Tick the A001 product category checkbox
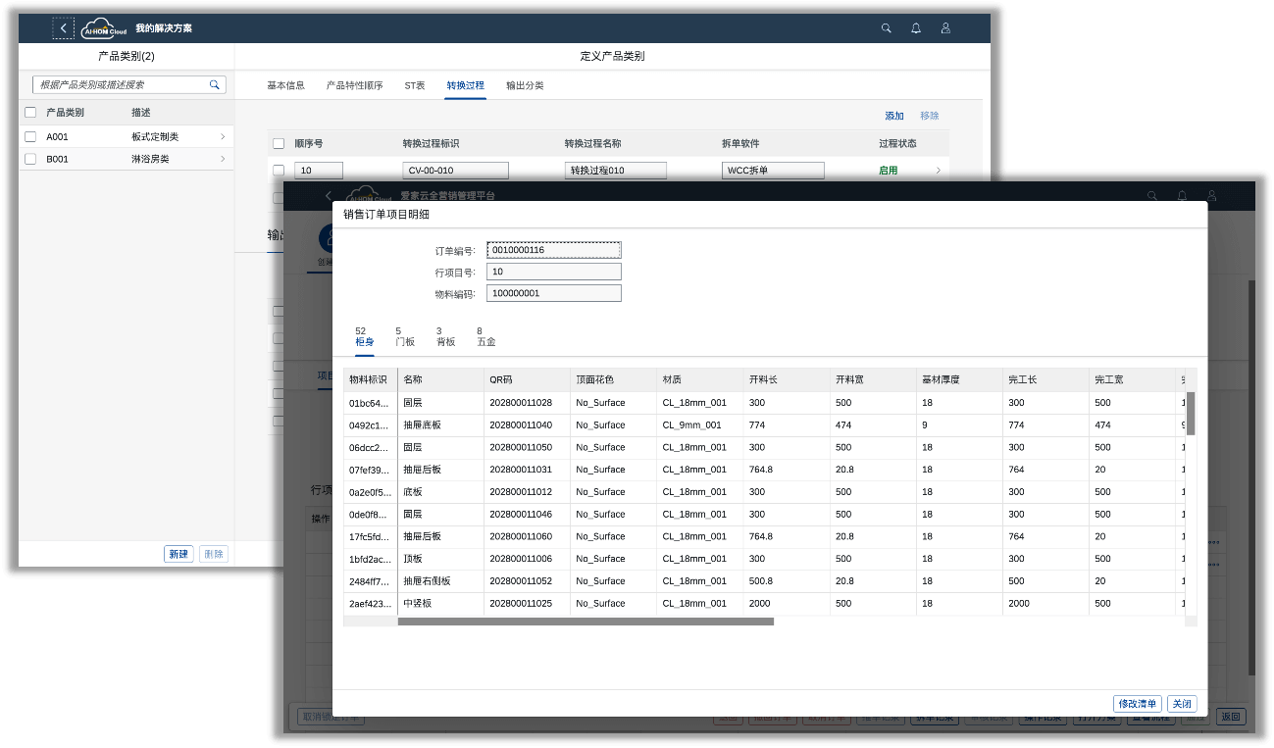Screen dimensions: 1274x748 (x=30, y=136)
